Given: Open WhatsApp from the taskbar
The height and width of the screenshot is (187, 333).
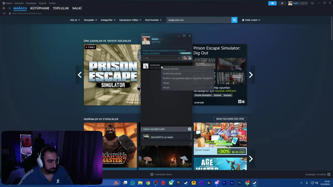Looking at the screenshot, I should [x=133, y=183].
